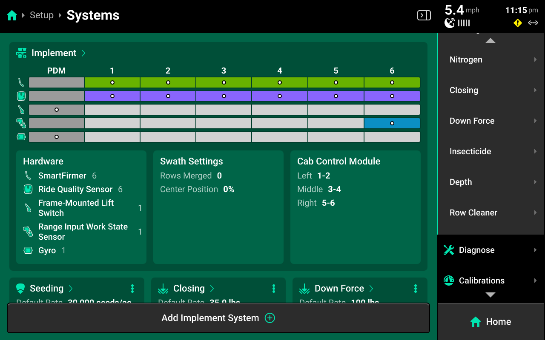Click the Ride Quality Sensor hardware icon
Screen dimensions: 545x340
click(28, 189)
